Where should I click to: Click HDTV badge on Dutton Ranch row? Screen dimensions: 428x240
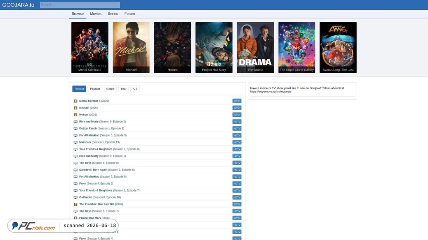[237, 128]
